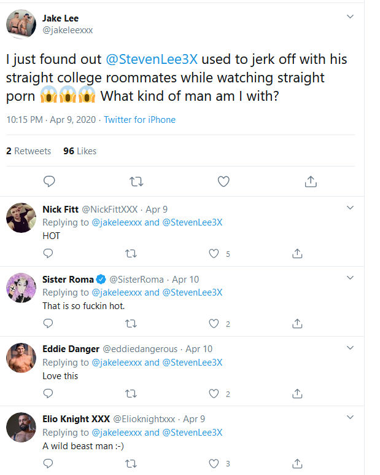Expand options chevron on Nick Fitt's reply
This screenshot has width=380, height=475.
(350, 208)
